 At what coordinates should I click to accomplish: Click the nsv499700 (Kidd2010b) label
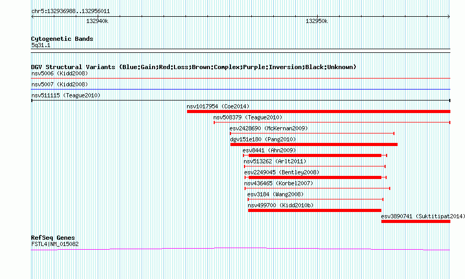[281, 205]
